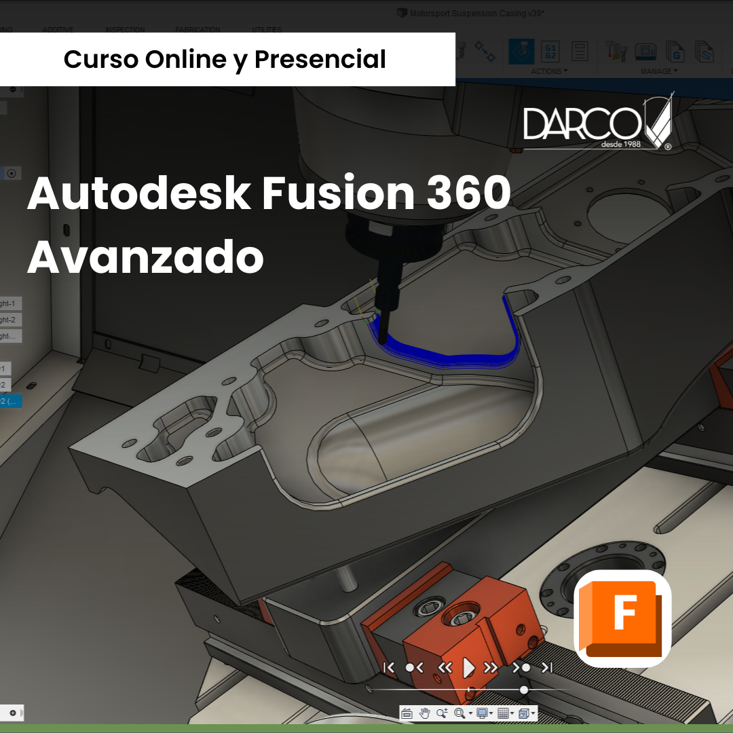Screen dimensions: 733x733
Task: Open the Machine Library icon in Manage
Action: [645, 52]
